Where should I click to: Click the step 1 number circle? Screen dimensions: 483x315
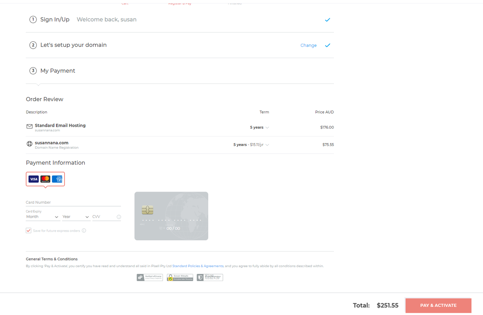[x=33, y=20]
